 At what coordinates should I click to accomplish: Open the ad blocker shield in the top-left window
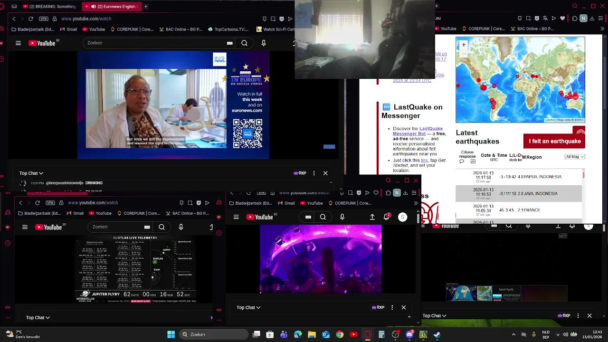point(282,19)
